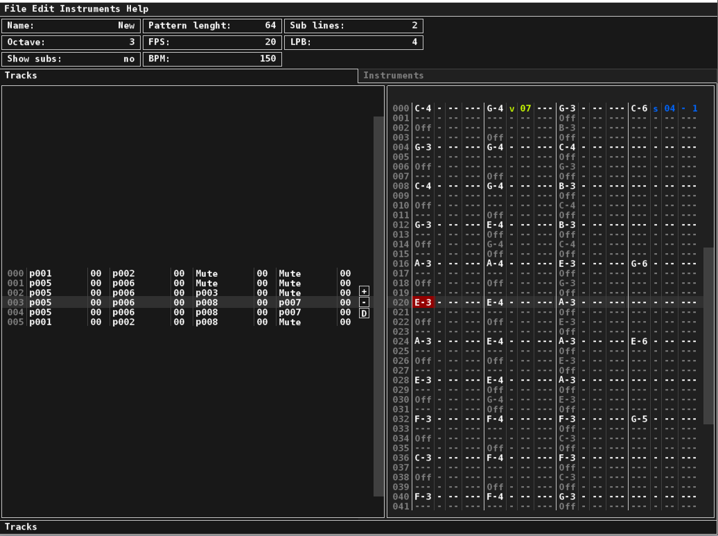Click the G-6 note in the pattern
Viewport: 718px width, 536px height.
pos(639,264)
